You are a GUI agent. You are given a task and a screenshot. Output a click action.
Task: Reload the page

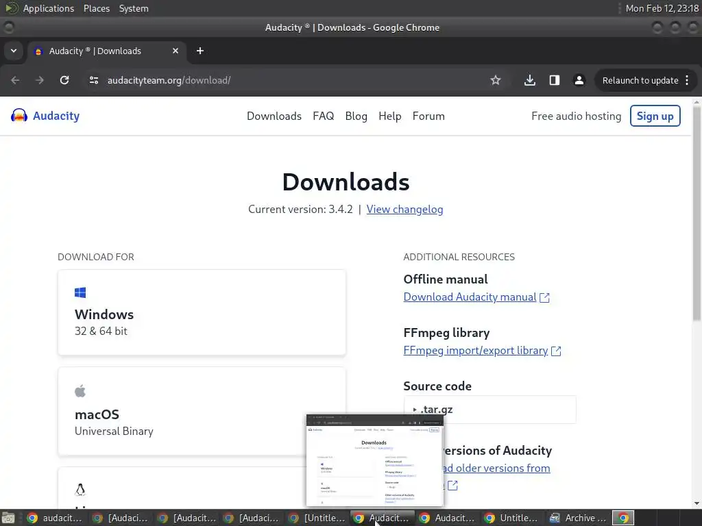[64, 80]
